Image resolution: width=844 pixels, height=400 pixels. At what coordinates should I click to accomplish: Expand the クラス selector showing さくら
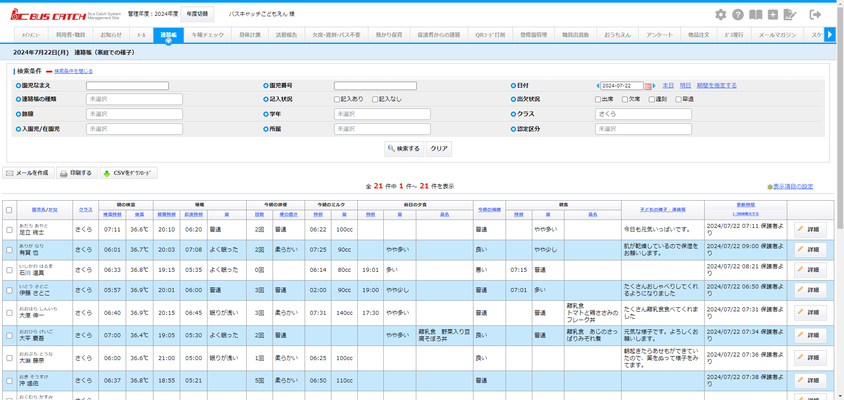[x=643, y=114]
